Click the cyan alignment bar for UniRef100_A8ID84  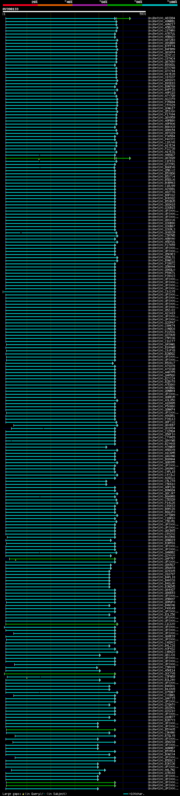pos(61,19)
